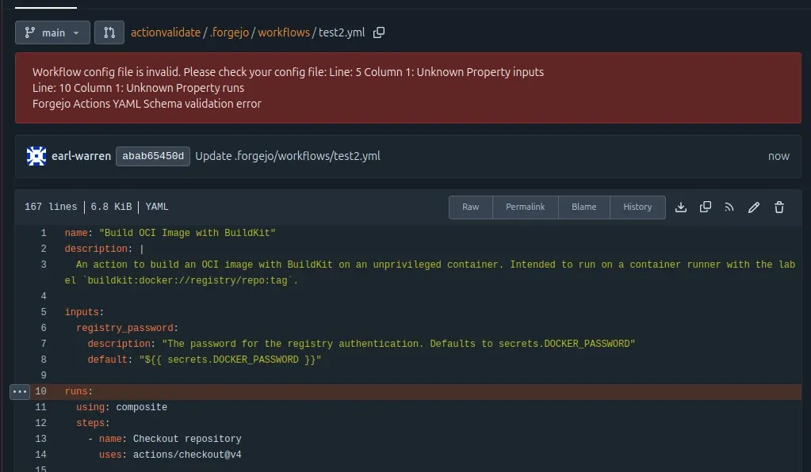Open the ellipsis menu on line 10
Viewport: 811px width, 472px height.
[17, 391]
